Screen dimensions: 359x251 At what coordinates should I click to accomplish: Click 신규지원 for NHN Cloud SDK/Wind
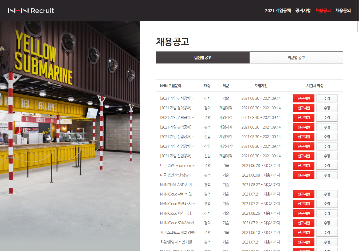tap(304, 223)
